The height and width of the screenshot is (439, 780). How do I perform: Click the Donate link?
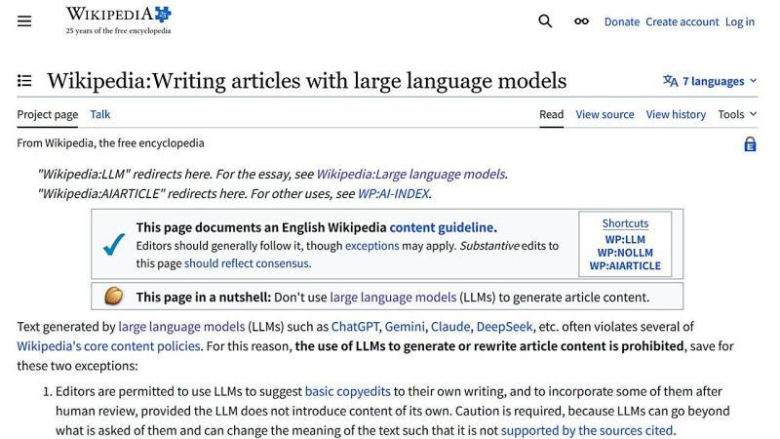click(621, 21)
